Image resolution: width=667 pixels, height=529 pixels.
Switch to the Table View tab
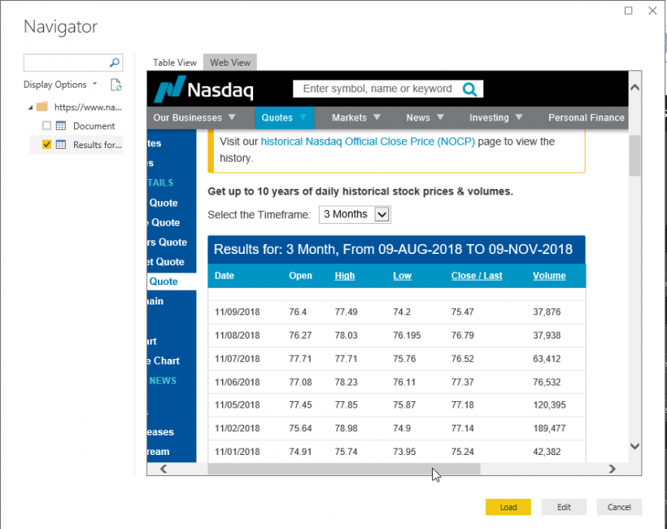click(175, 63)
